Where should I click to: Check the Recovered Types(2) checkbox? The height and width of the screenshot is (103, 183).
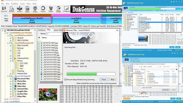tap(10, 76)
